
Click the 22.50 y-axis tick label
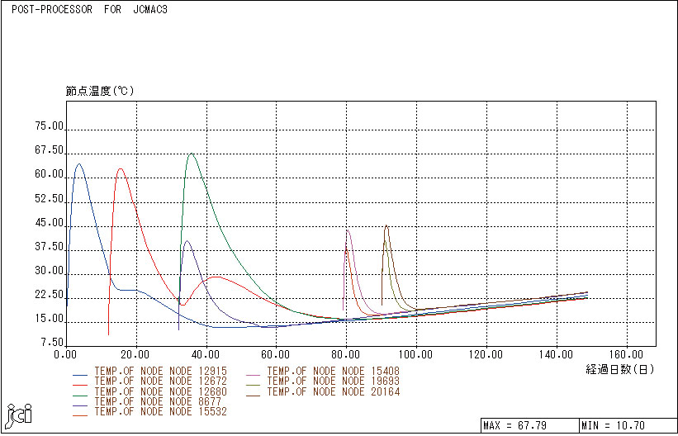[49, 296]
